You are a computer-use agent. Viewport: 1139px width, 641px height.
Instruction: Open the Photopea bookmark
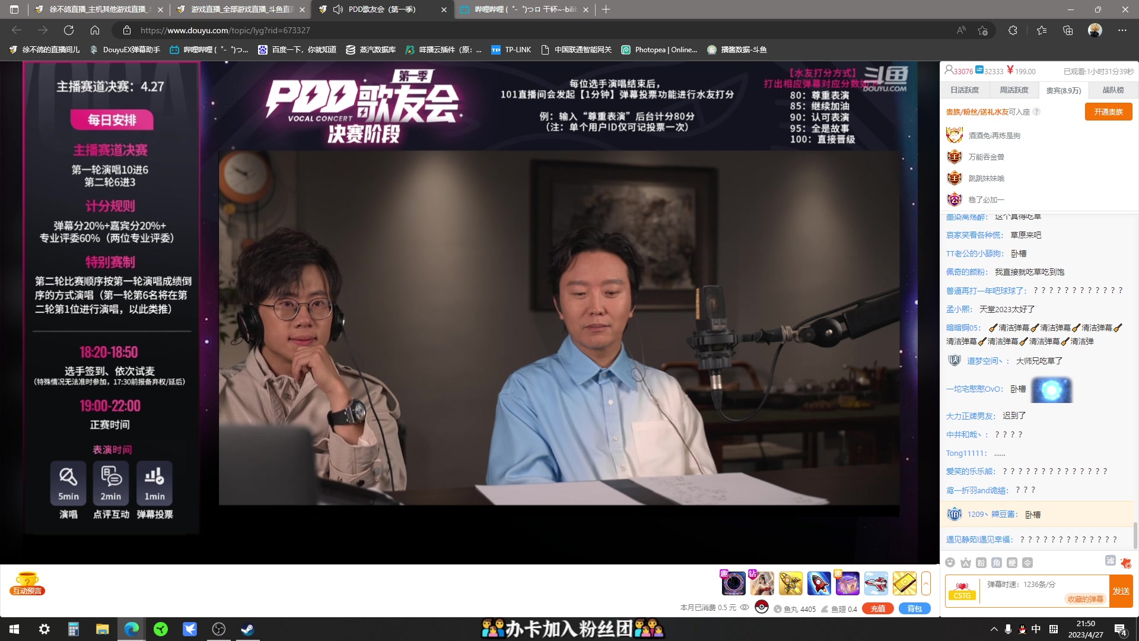[x=659, y=50]
